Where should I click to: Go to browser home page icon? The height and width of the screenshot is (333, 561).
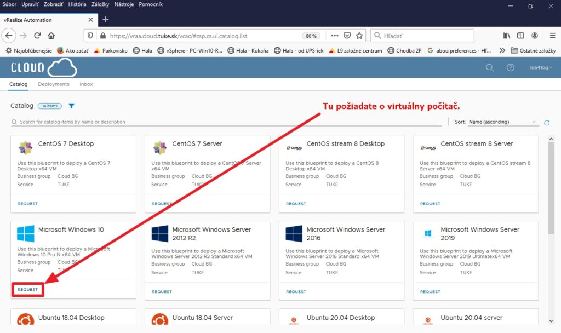tap(51, 36)
